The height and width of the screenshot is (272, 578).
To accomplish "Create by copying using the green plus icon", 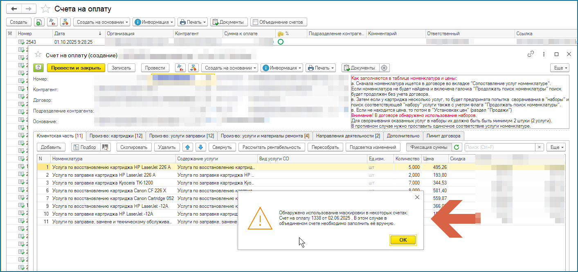I will pos(38,22).
